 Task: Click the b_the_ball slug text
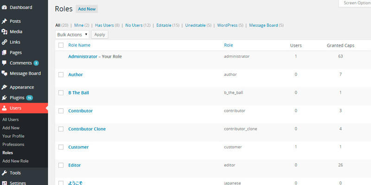pyautogui.click(x=234, y=92)
